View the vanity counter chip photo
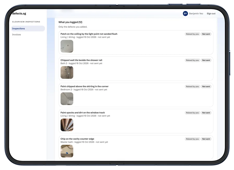The width and height of the screenshot is (234, 170). pos(67,151)
